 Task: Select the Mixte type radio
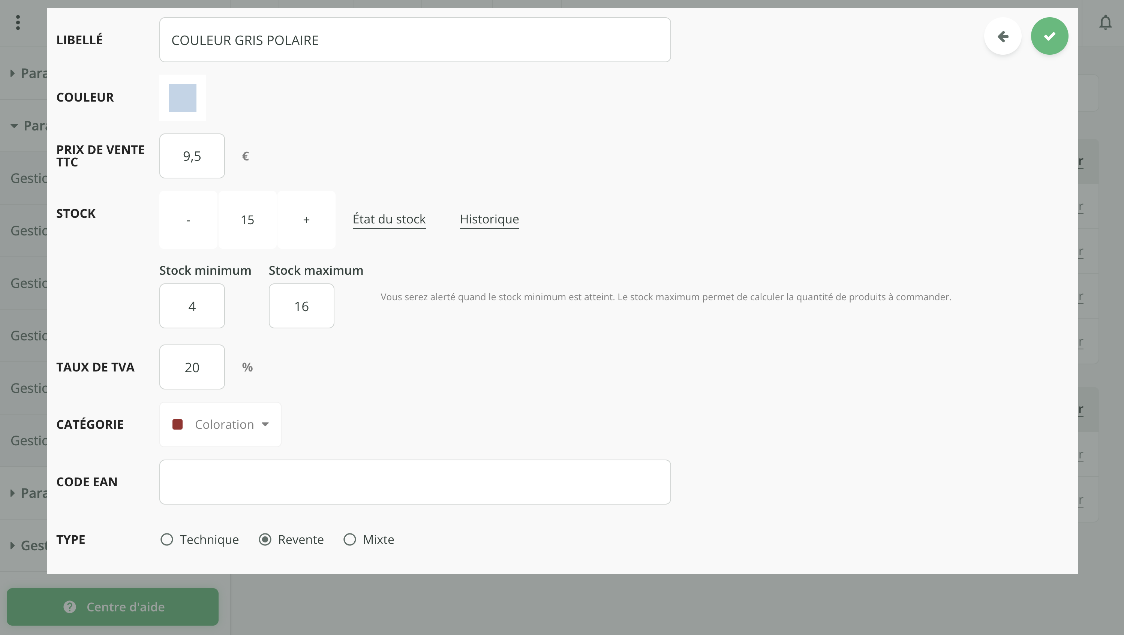click(349, 539)
